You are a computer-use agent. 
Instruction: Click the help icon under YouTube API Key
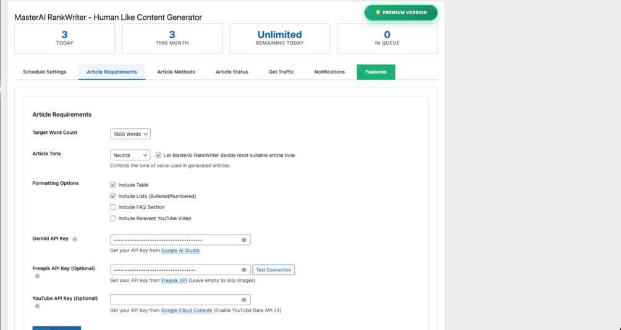click(x=37, y=306)
